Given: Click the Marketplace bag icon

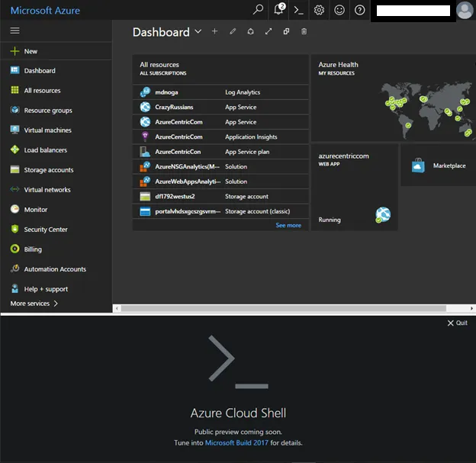Looking at the screenshot, I should (x=418, y=166).
